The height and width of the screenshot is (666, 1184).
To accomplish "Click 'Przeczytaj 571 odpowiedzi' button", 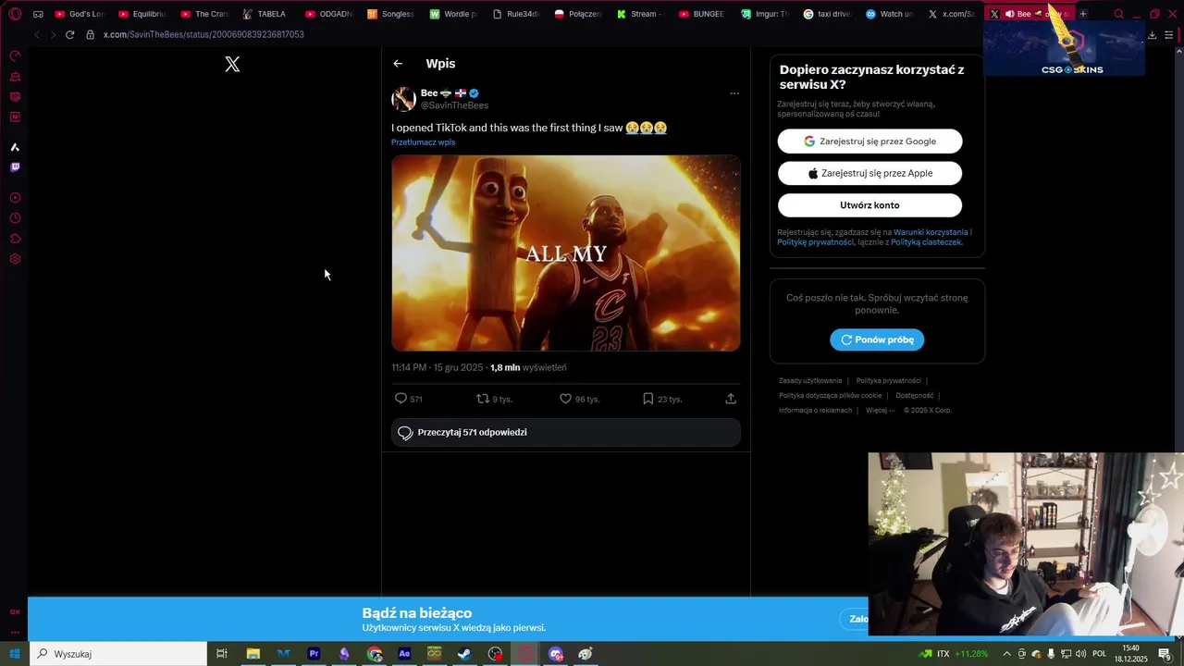I will tap(565, 433).
